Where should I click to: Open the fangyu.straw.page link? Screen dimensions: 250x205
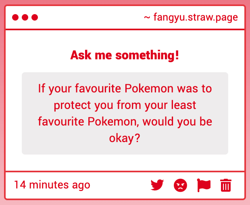point(196,18)
